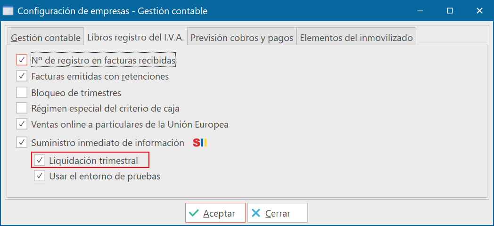Switch to the Gestión contable tab

pyautogui.click(x=46, y=38)
